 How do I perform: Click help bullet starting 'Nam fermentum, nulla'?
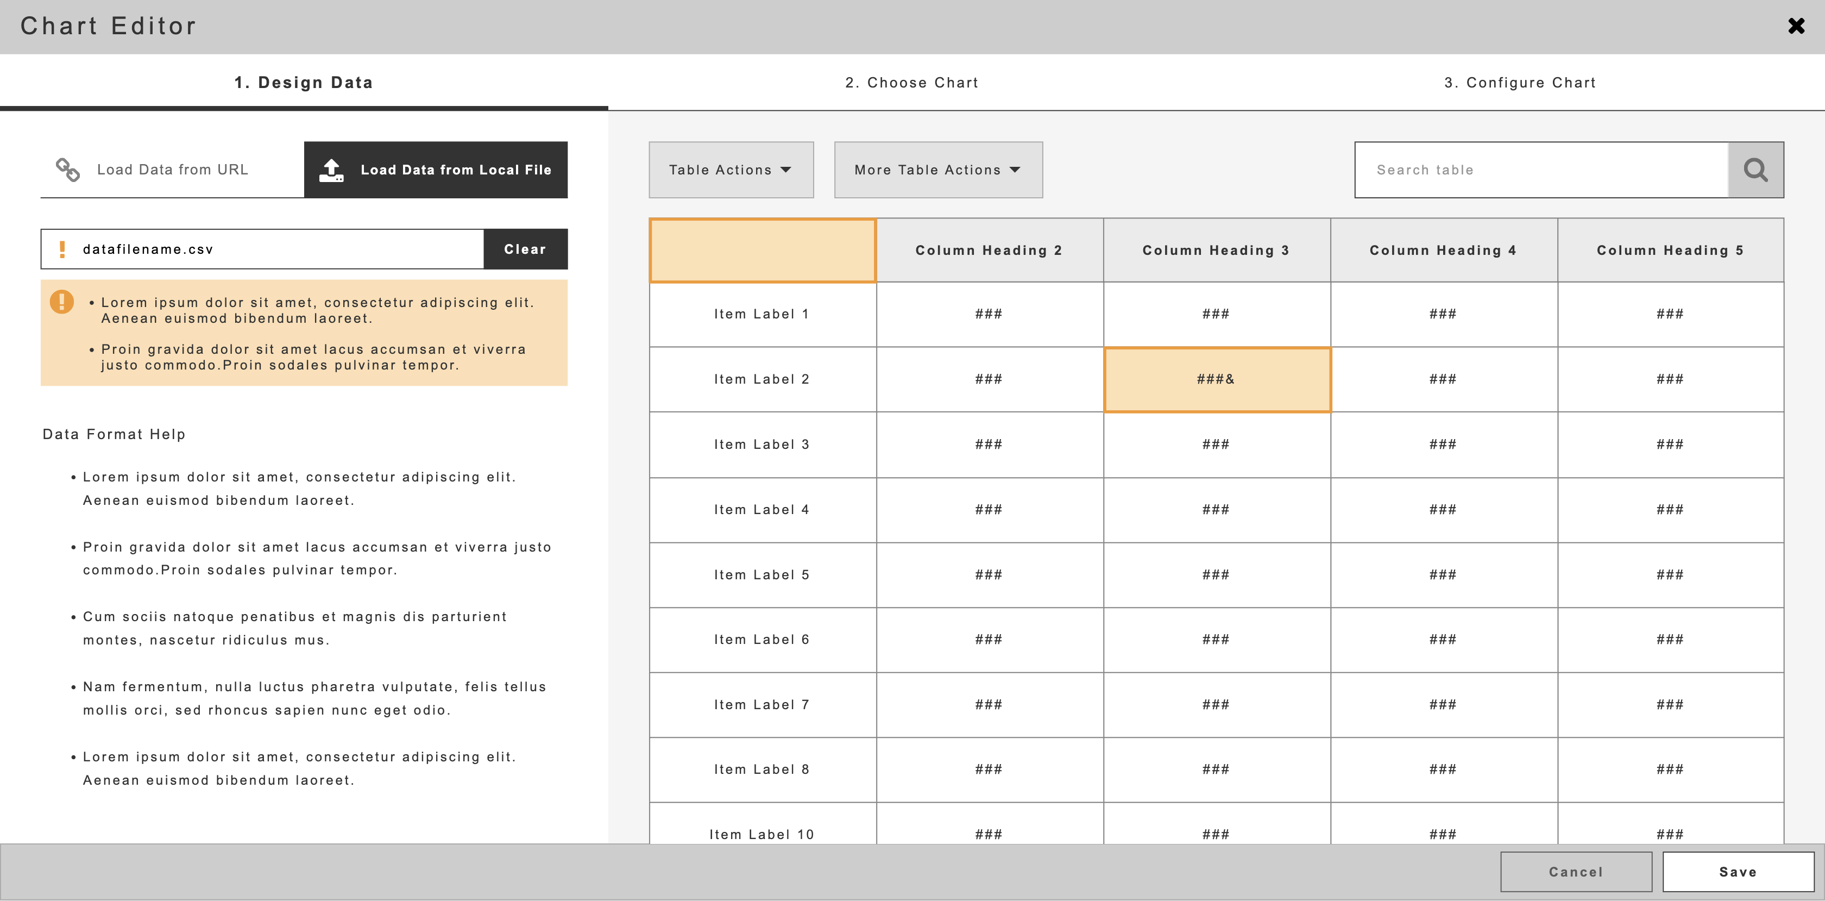(309, 698)
